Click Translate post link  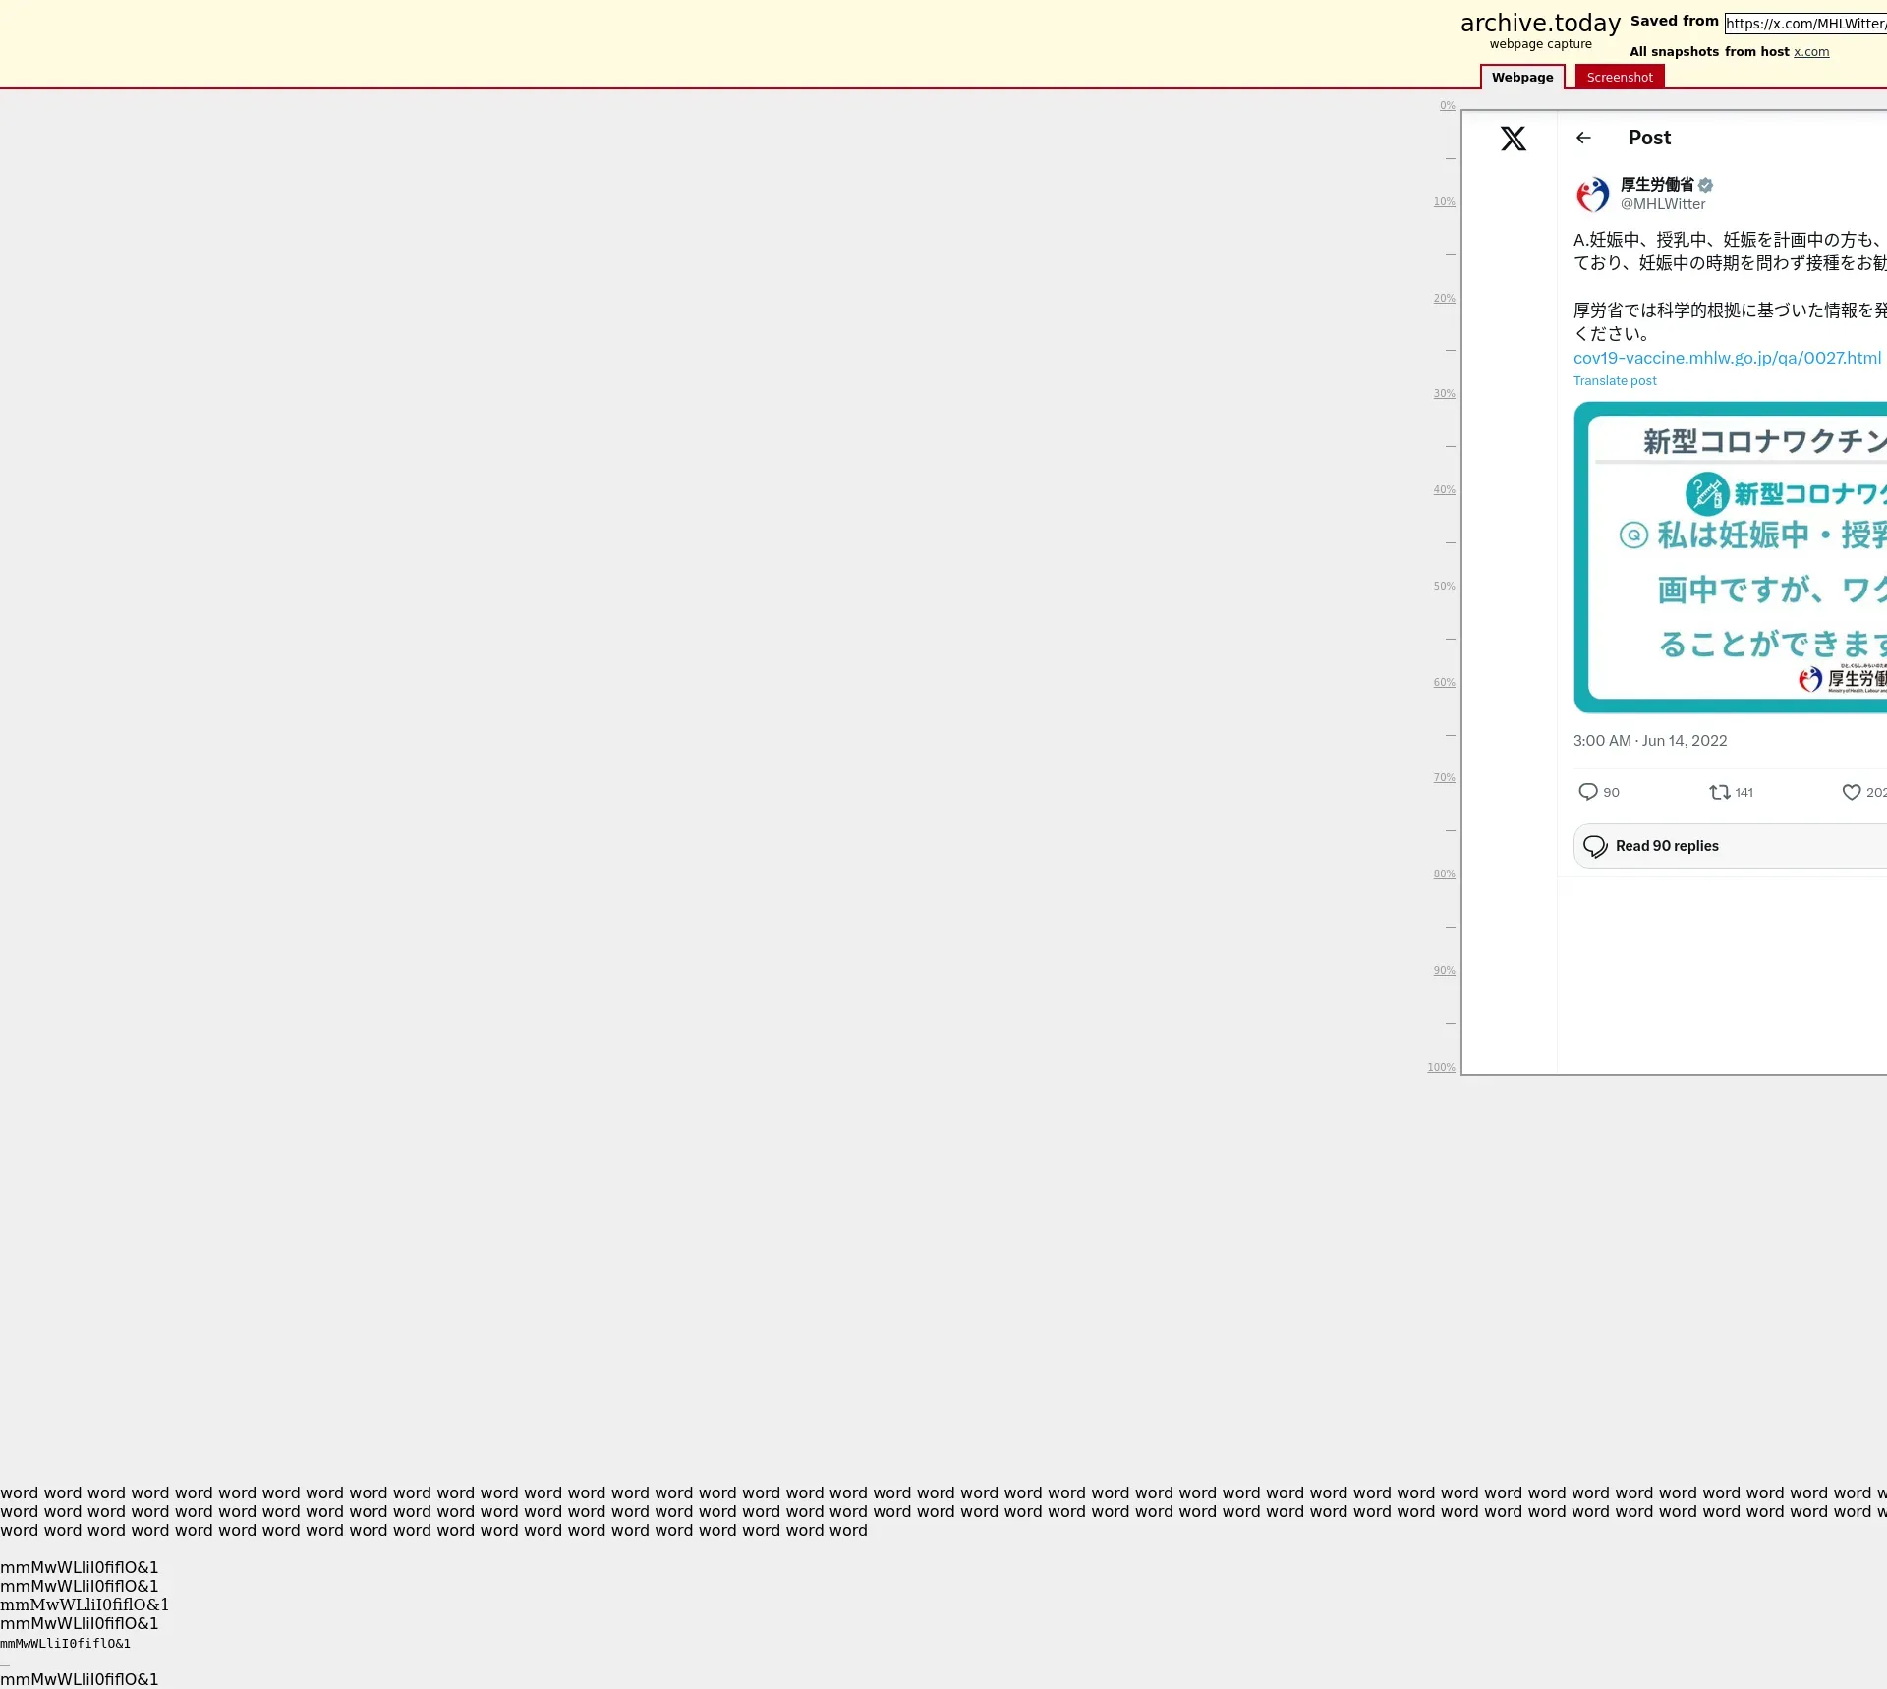[x=1614, y=381]
